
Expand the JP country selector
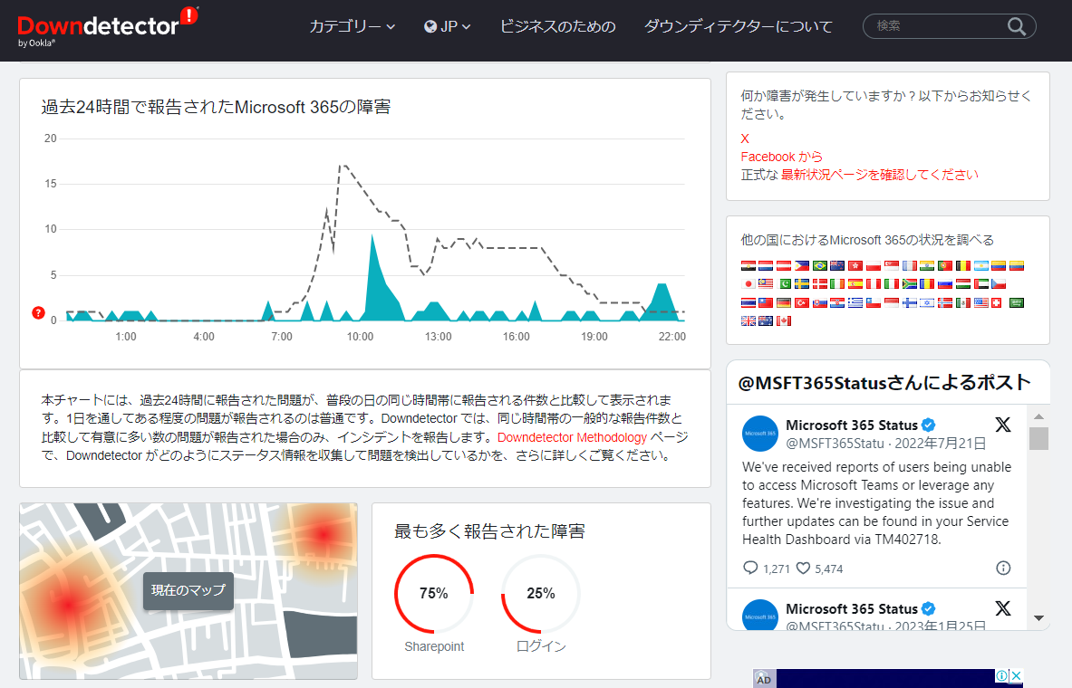pyautogui.click(x=447, y=26)
